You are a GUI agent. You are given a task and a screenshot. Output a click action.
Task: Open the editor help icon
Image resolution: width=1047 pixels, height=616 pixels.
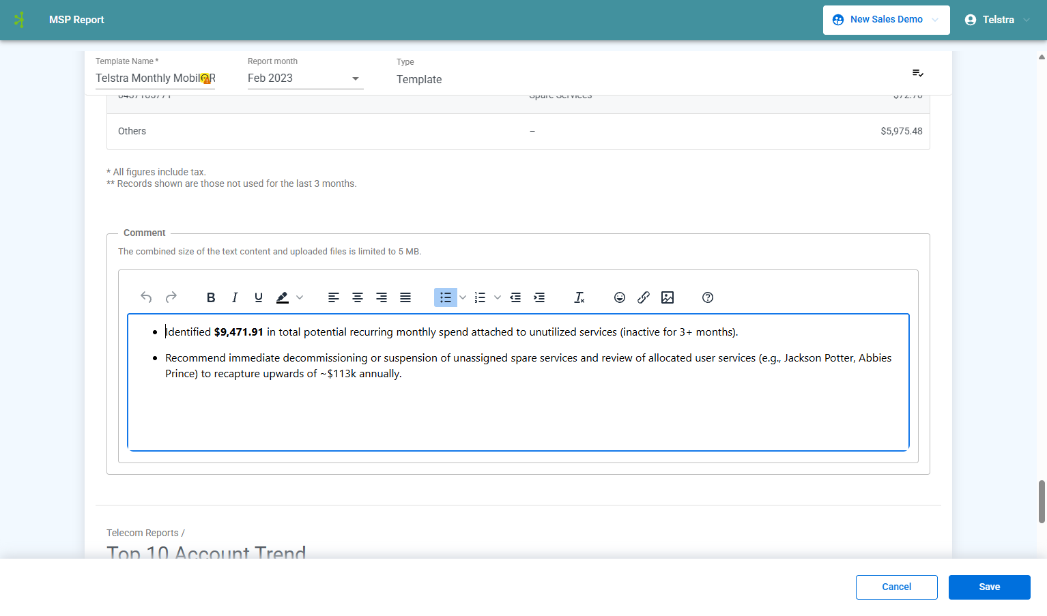point(708,297)
